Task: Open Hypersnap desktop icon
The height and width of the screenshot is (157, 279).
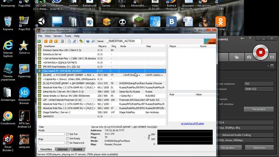Action: [x=24, y=71]
